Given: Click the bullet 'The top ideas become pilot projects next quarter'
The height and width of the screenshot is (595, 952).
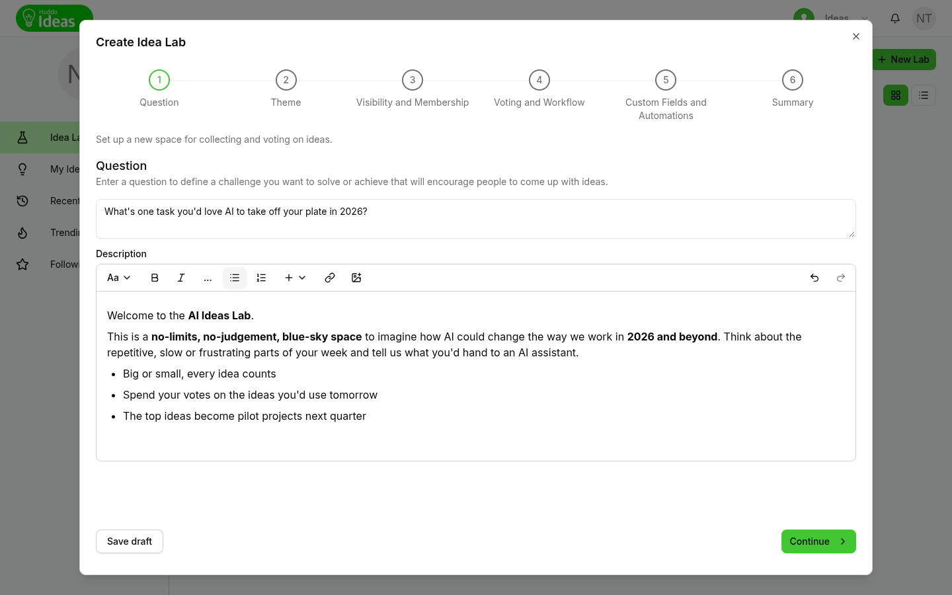Looking at the screenshot, I should (x=245, y=416).
